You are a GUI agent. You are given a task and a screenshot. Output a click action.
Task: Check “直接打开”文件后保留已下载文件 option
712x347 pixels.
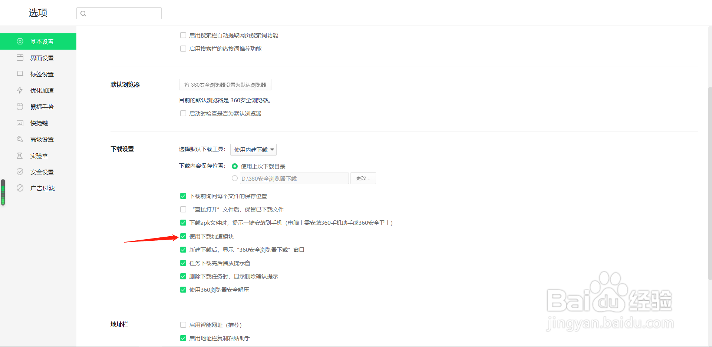183,209
